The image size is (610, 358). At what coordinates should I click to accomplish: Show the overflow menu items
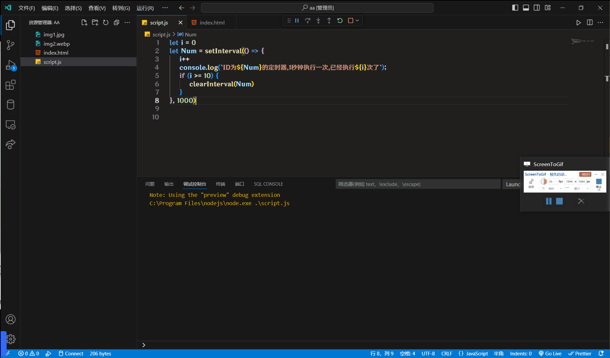click(x=165, y=8)
